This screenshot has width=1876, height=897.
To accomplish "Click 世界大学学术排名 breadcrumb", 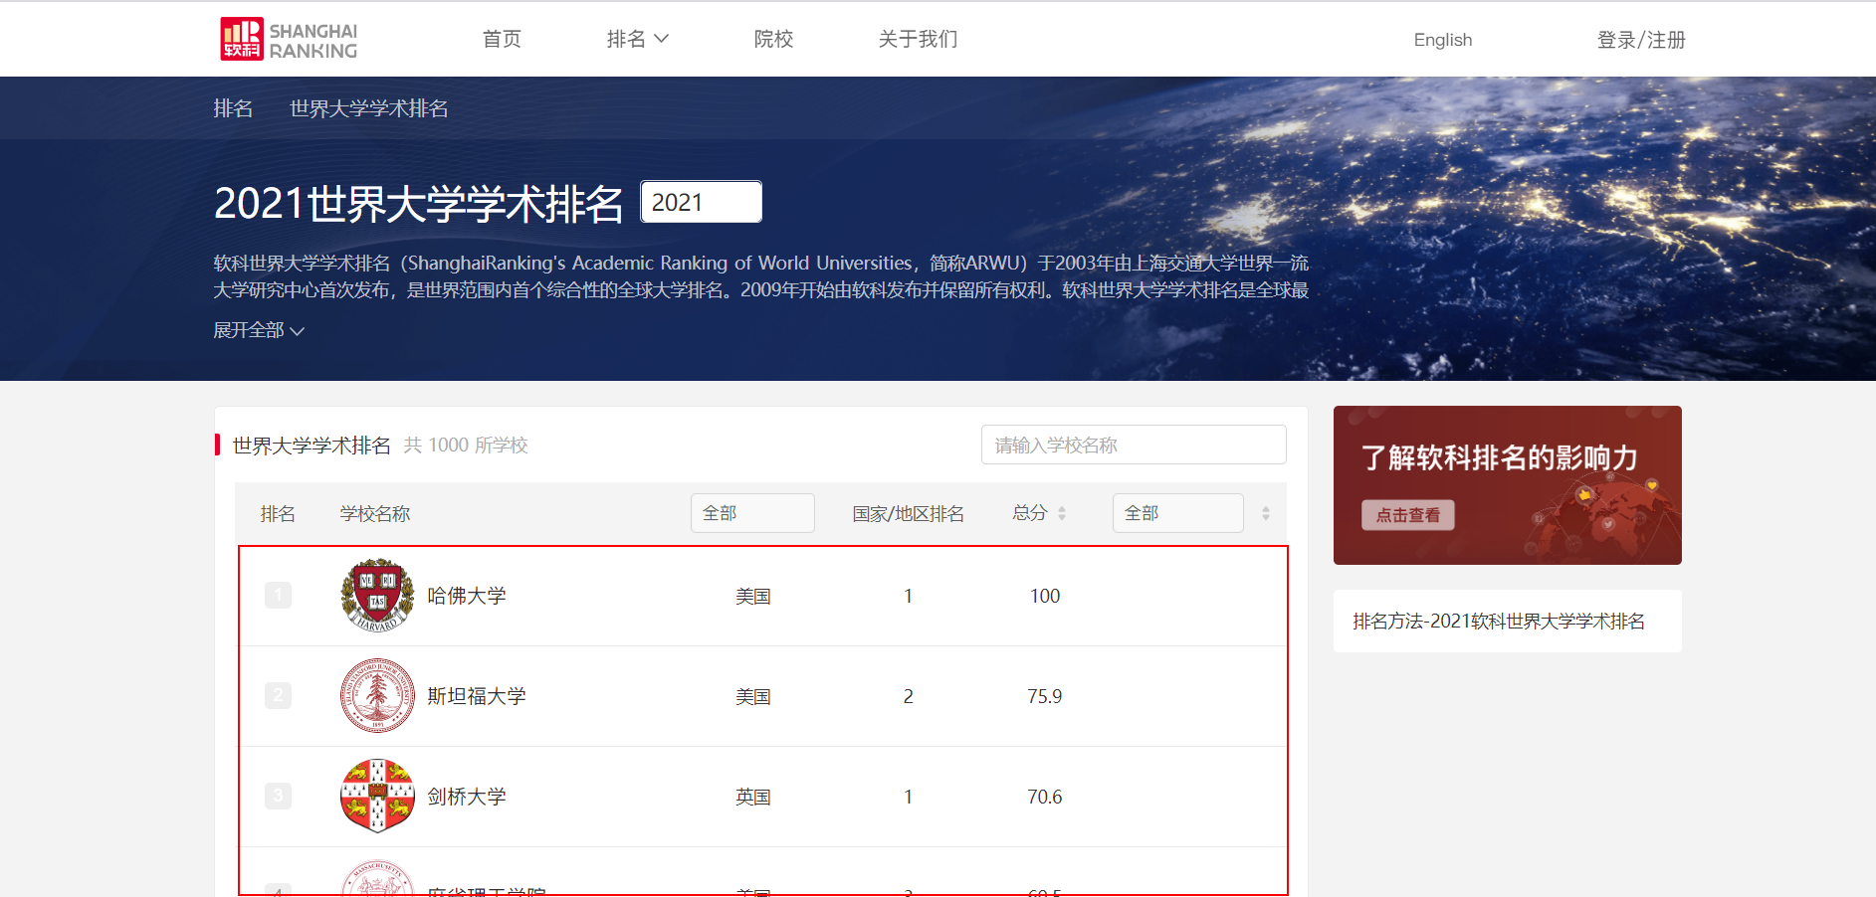I will click(x=368, y=108).
